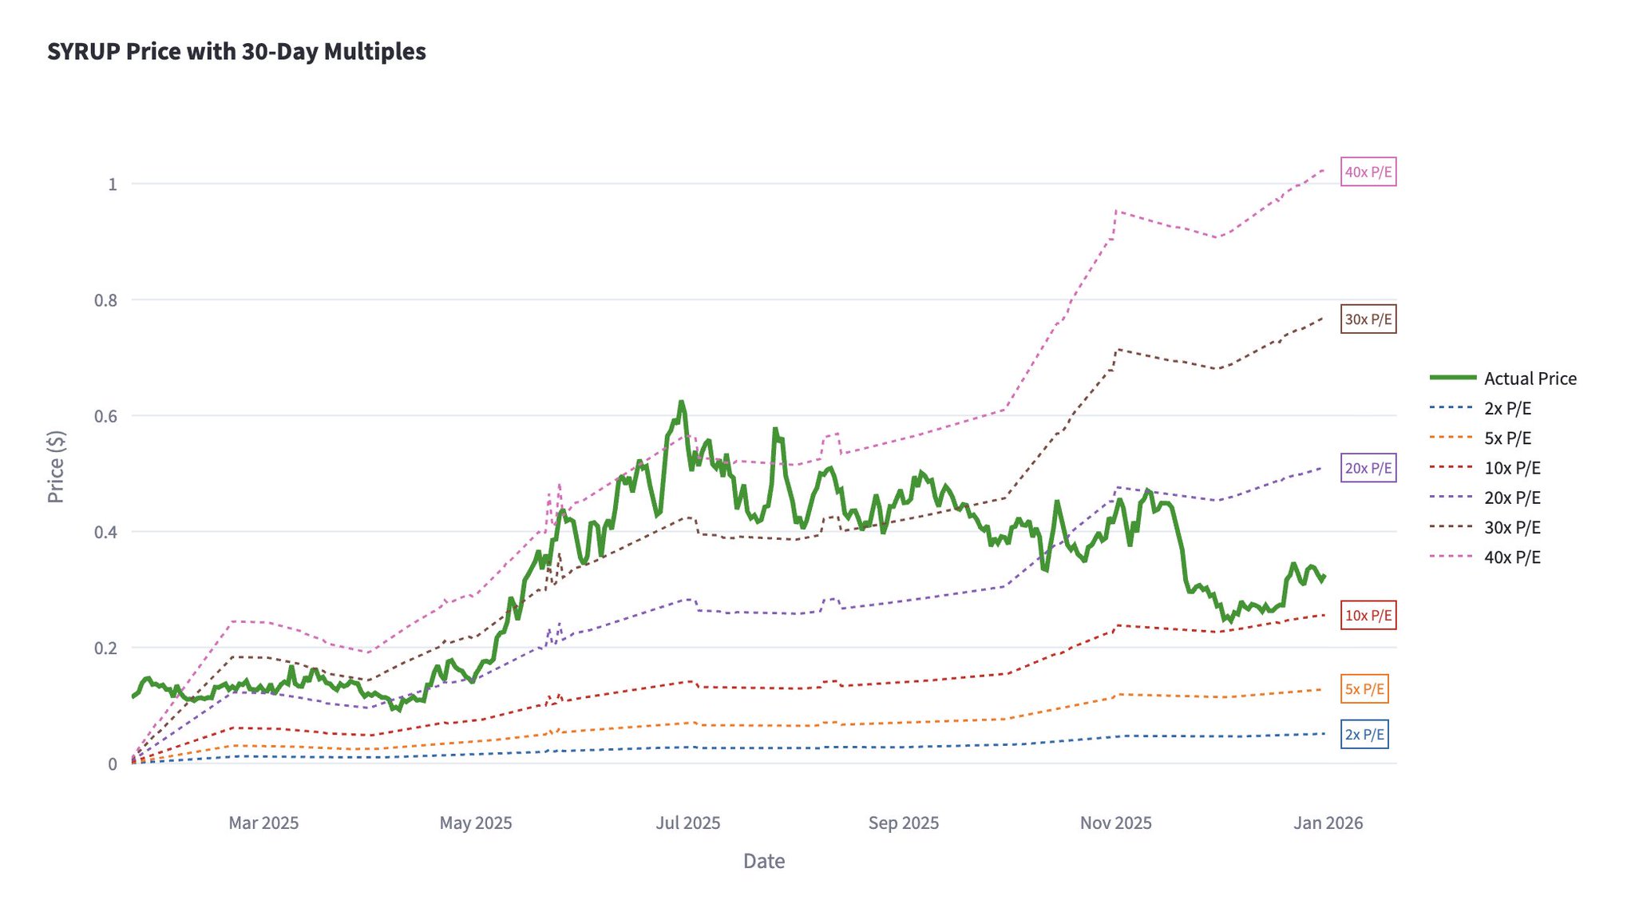Toggle 40x P/E legend entry
Screen dimensions: 1635x912
[x=1511, y=557]
